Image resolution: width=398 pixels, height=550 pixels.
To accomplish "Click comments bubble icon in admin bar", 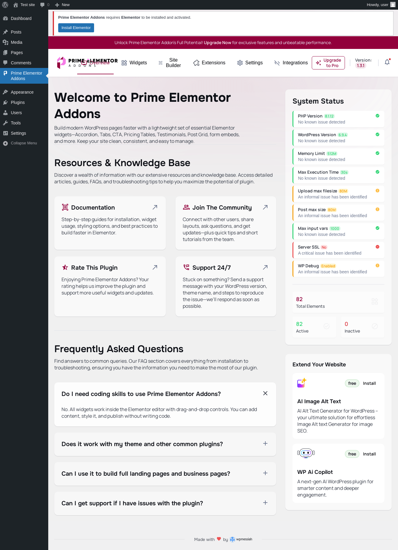I will point(42,5).
